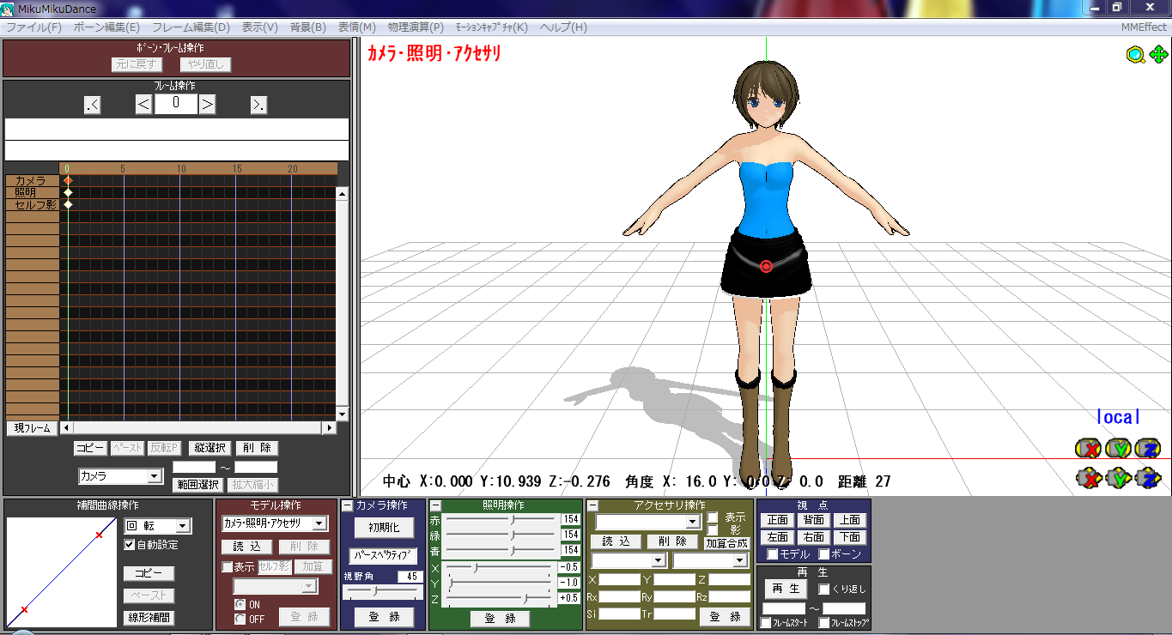Jump to previous keyframe with '.<' button
Image resolution: width=1172 pixels, height=635 pixels.
pyautogui.click(x=93, y=106)
